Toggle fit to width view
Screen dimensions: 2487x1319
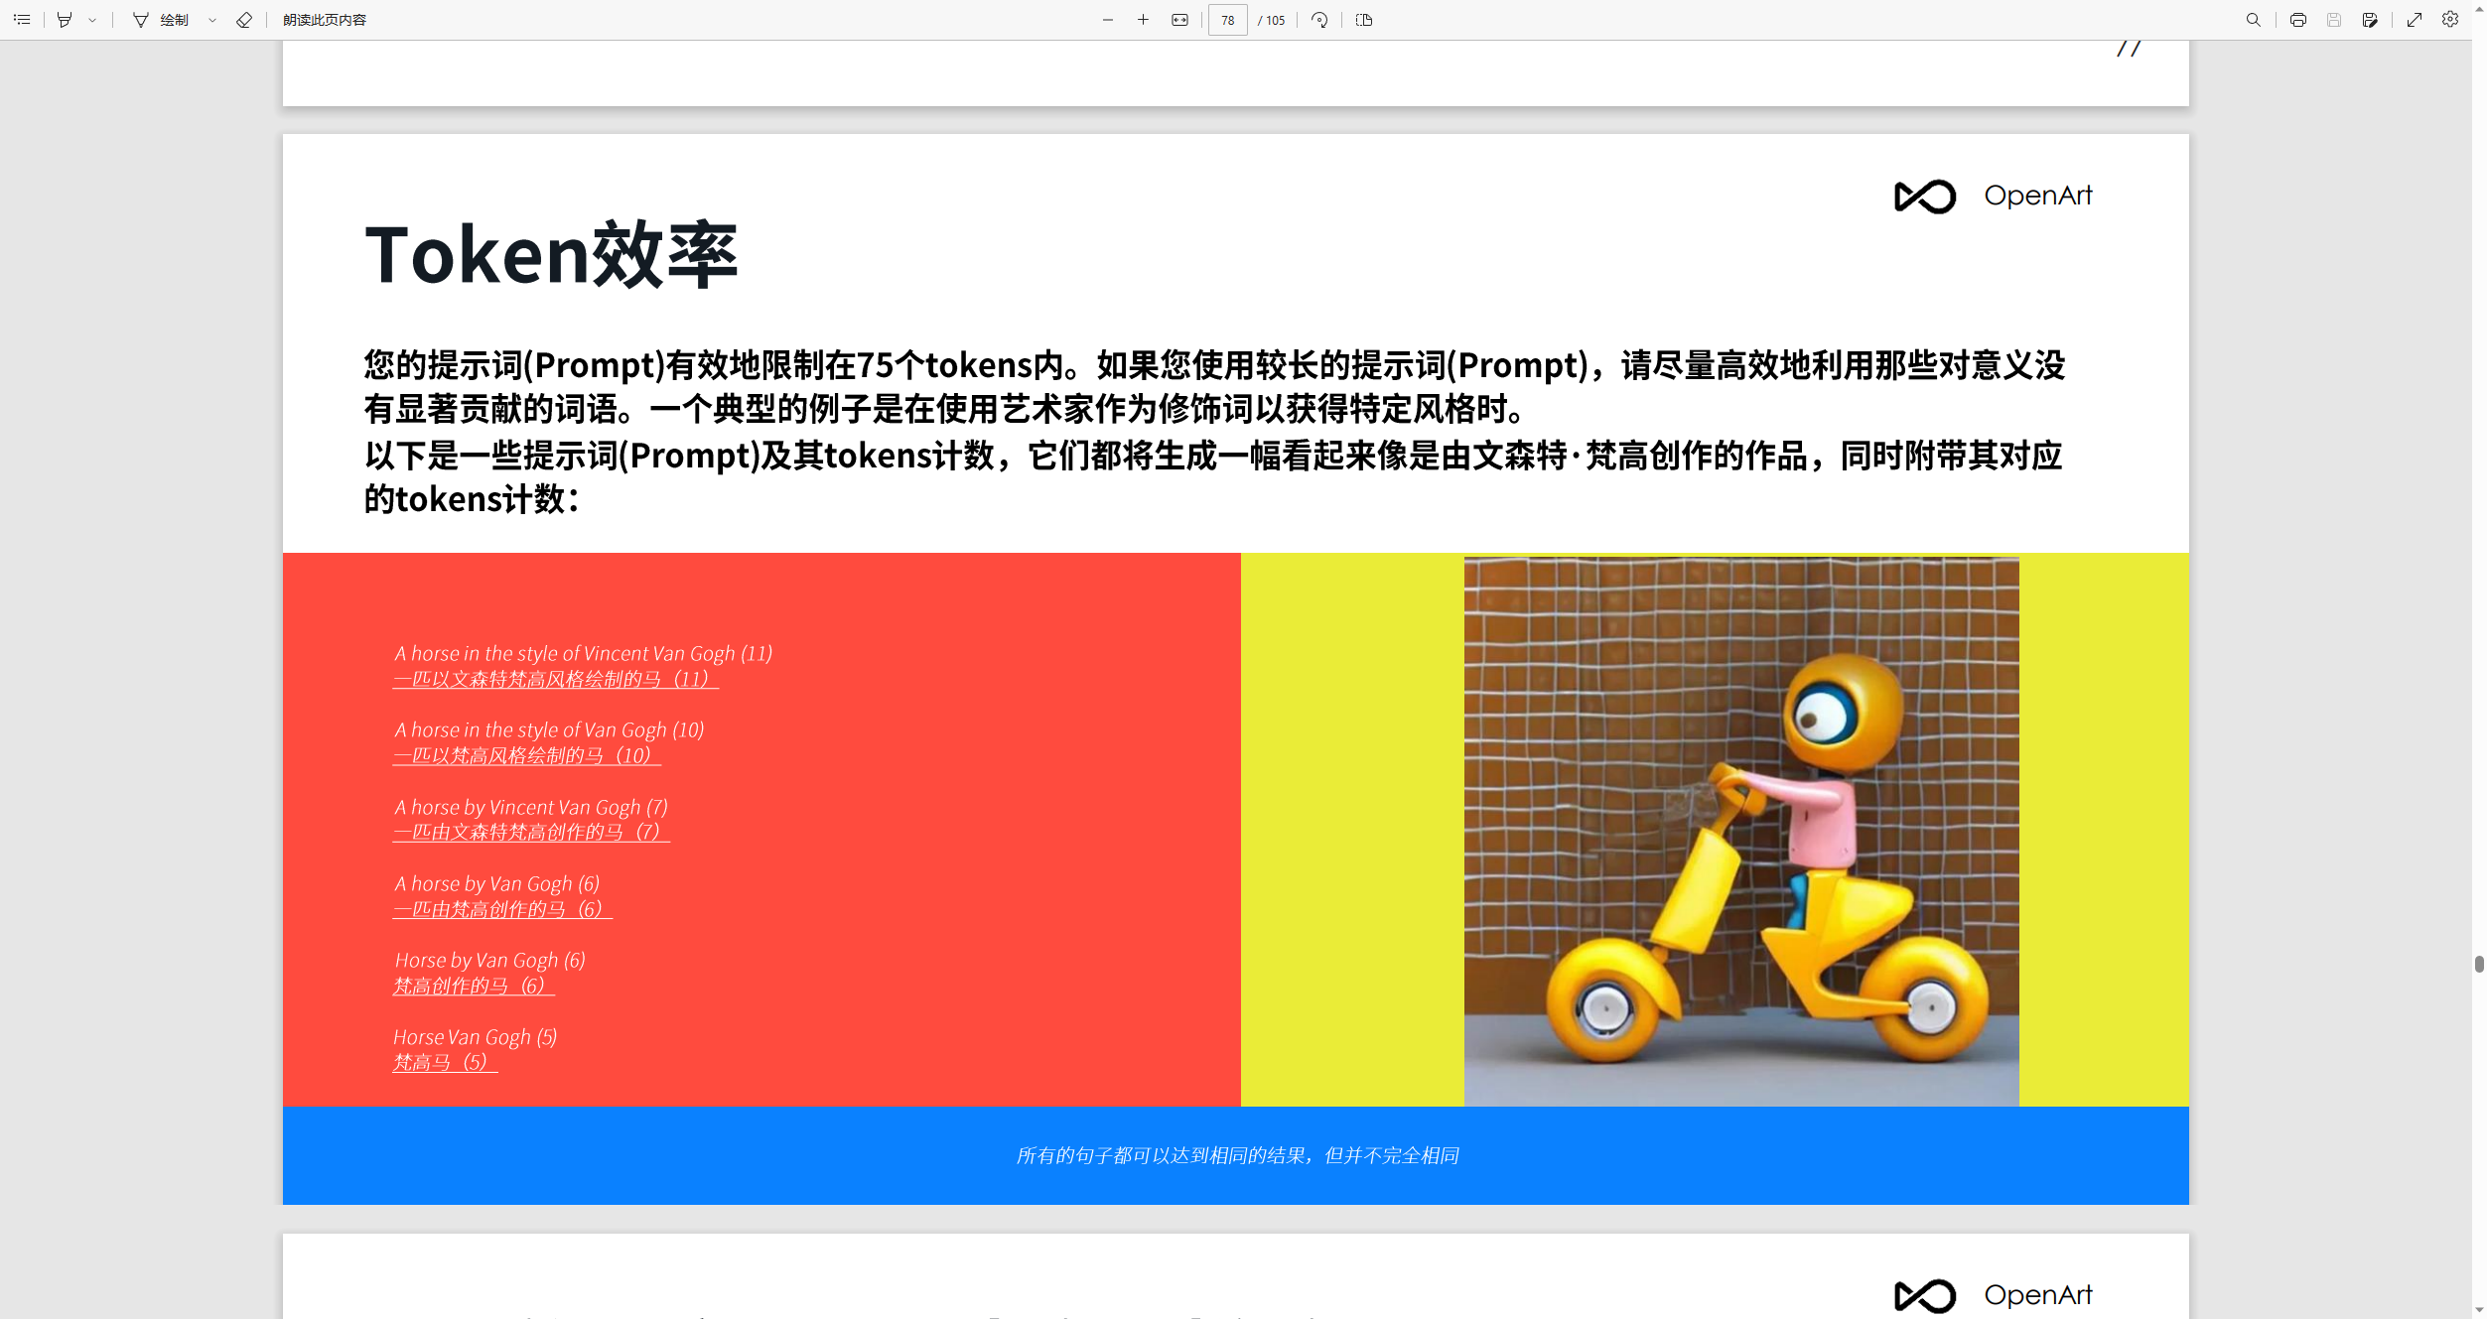point(1179,20)
